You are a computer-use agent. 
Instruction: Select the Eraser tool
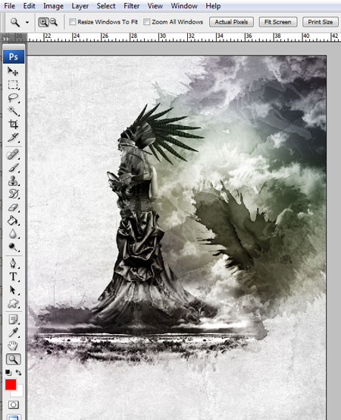click(13, 207)
